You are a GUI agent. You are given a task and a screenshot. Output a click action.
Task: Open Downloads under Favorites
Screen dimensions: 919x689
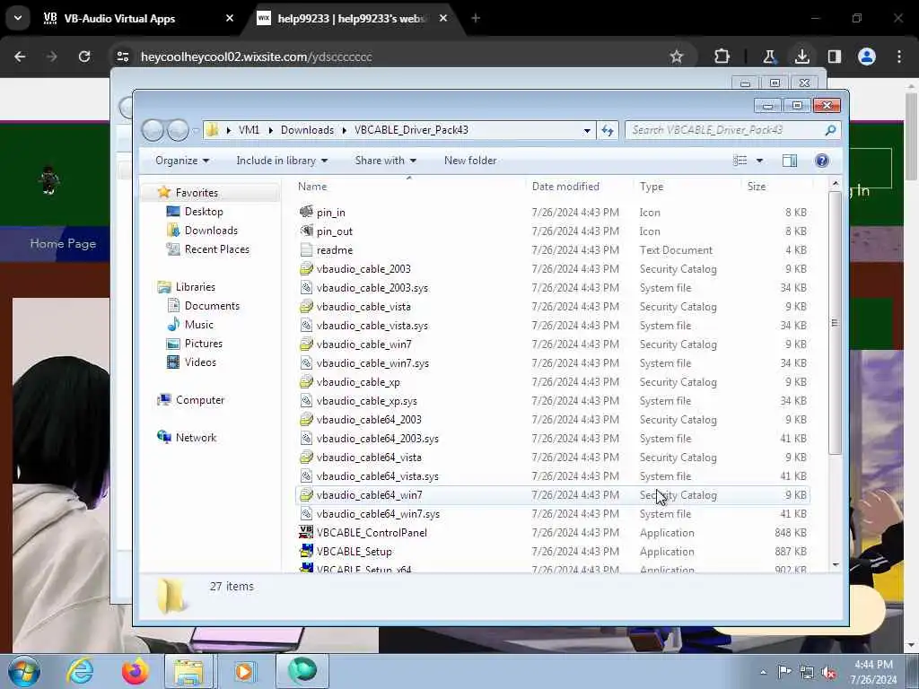point(211,231)
